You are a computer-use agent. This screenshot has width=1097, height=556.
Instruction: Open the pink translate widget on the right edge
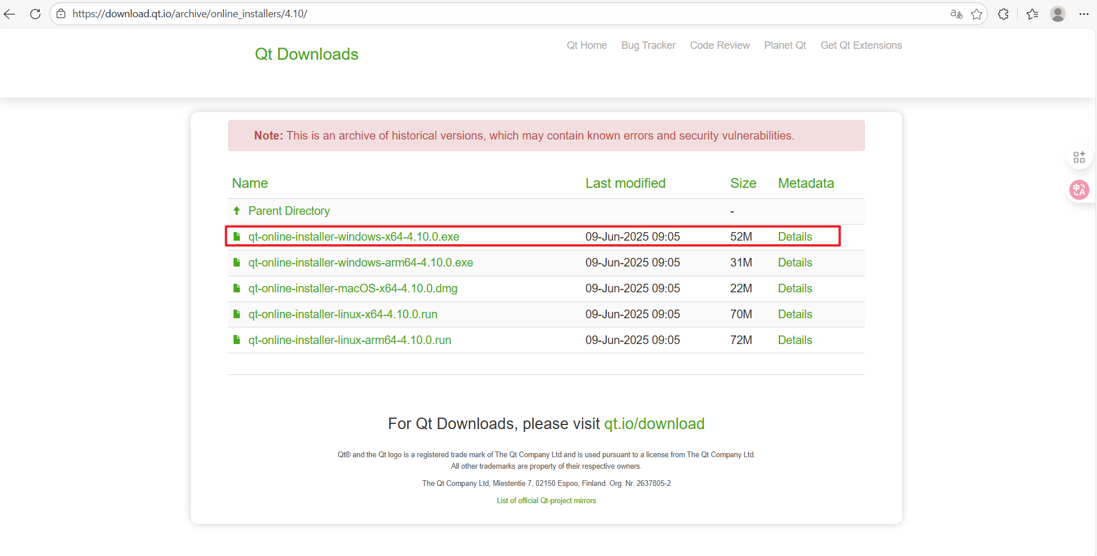click(1079, 190)
